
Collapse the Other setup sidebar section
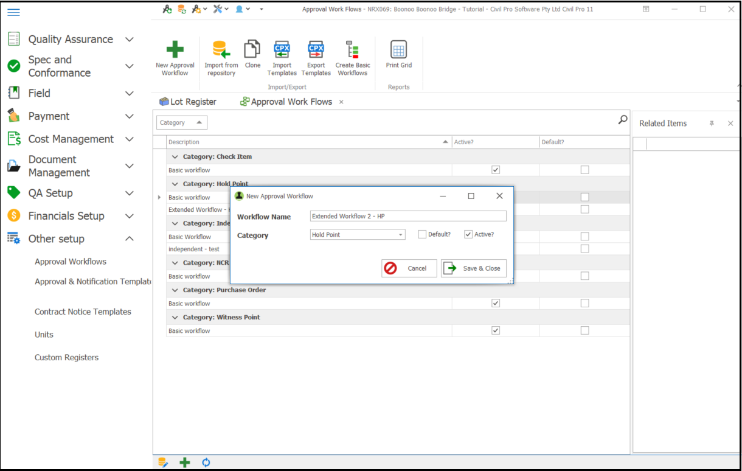129,239
